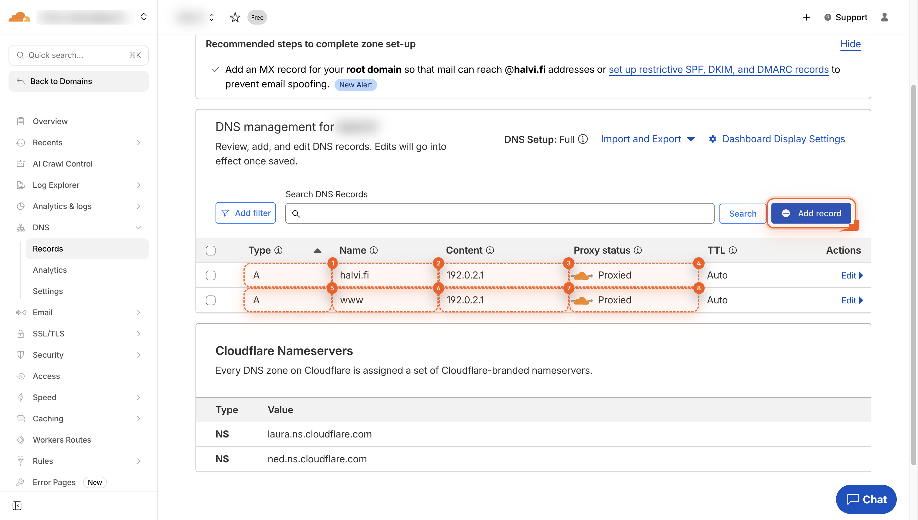The height and width of the screenshot is (520, 918).
Task: Click the Search DNS Records input field
Action: (x=500, y=213)
